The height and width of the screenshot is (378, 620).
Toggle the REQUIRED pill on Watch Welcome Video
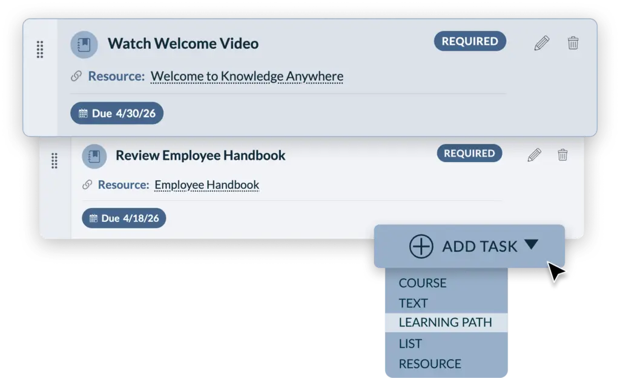[470, 41]
